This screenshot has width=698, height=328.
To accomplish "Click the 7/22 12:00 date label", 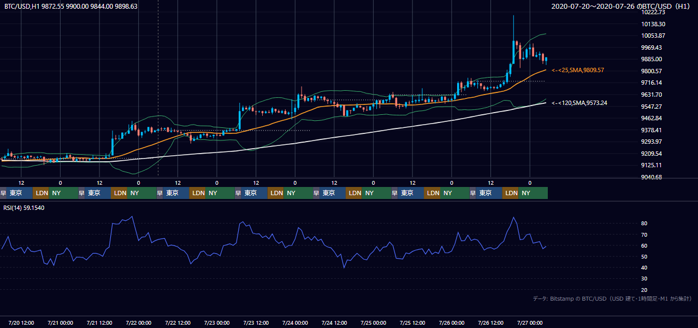I will (178, 323).
